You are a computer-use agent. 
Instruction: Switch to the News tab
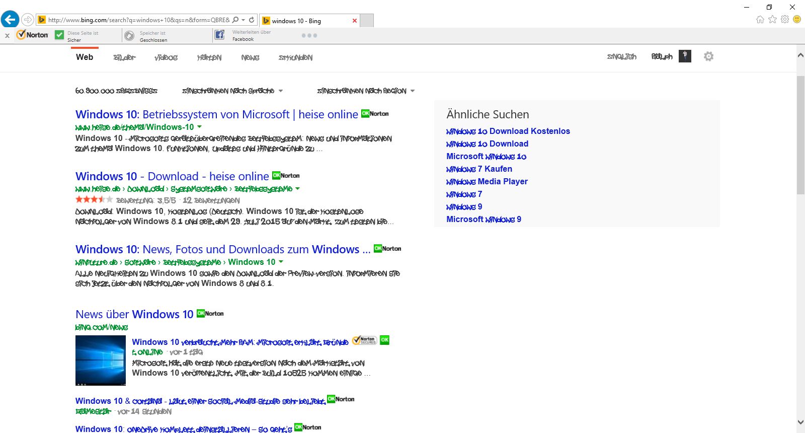pos(250,57)
